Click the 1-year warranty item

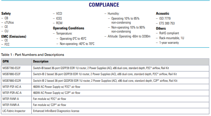(x=169, y=43)
